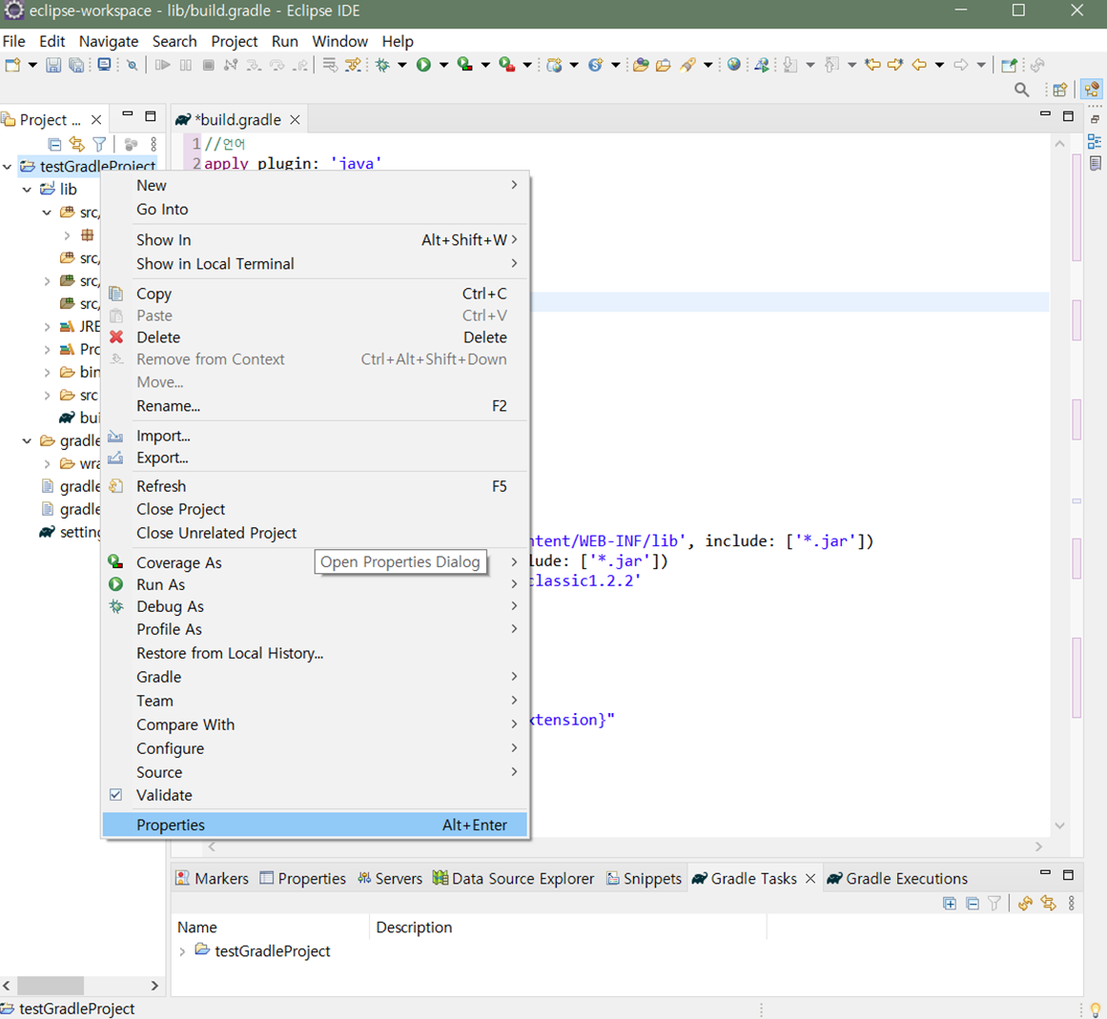Viewport: 1107px width, 1019px height.
Task: Click Close Project menu entry
Action: 314,509
